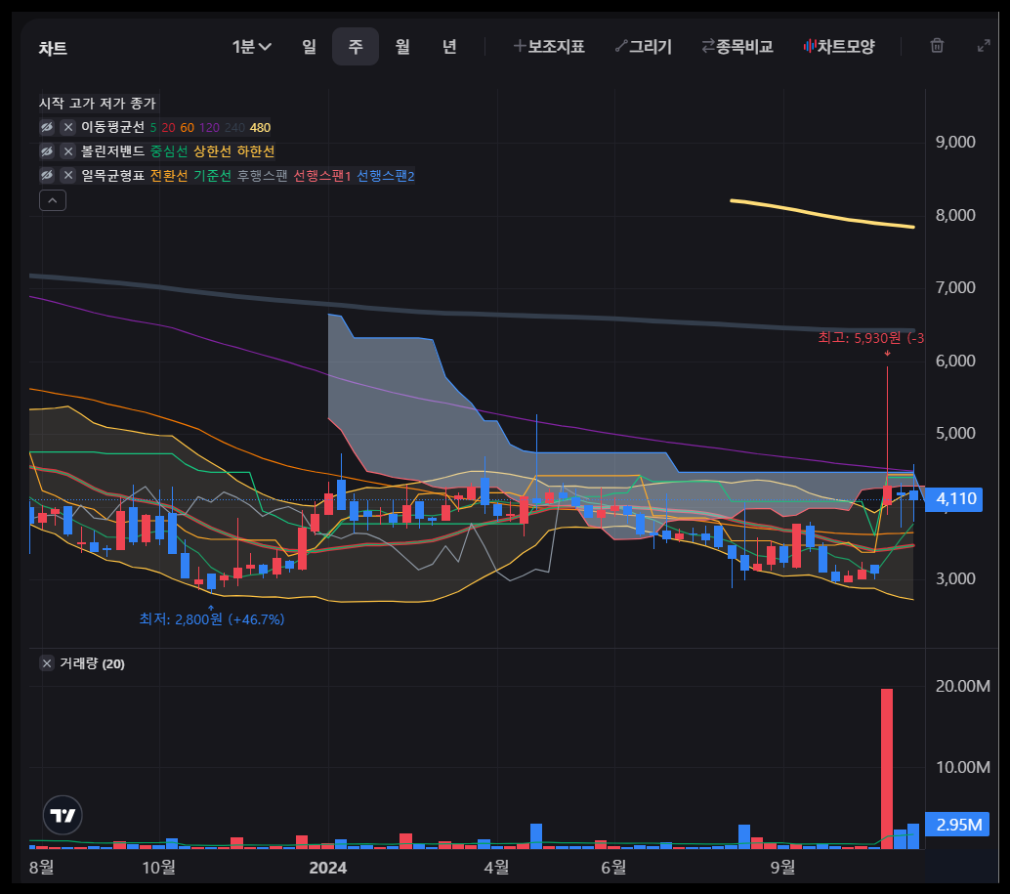Switch to the 월 monthly chart tab
The height and width of the screenshot is (894, 1010).
(x=402, y=45)
